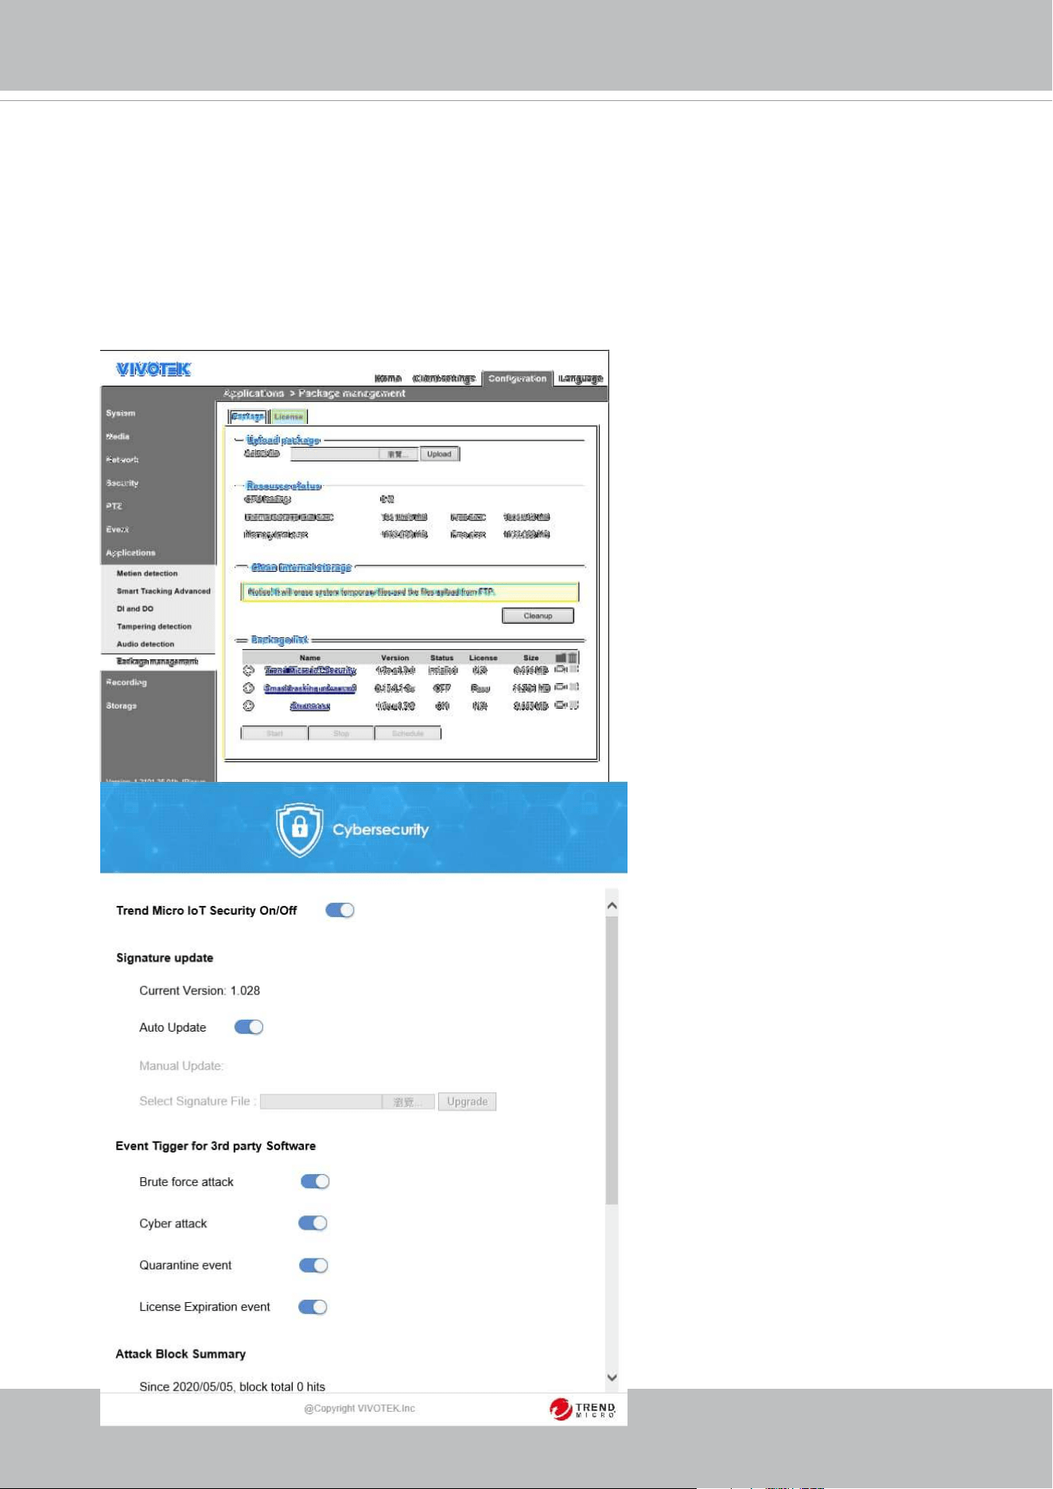
Task: Open Audio detection sidebar item
Action: (146, 644)
